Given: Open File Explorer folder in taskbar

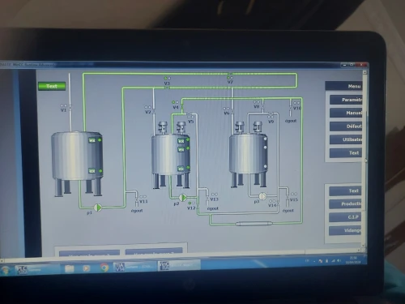Looking at the screenshot, I should (x=70, y=268).
